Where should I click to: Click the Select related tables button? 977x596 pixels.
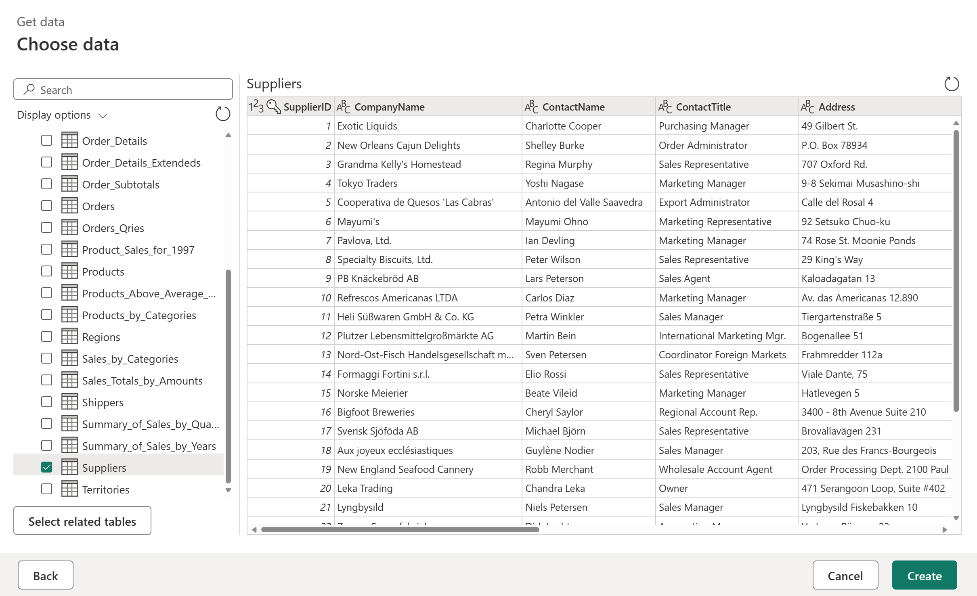(82, 521)
